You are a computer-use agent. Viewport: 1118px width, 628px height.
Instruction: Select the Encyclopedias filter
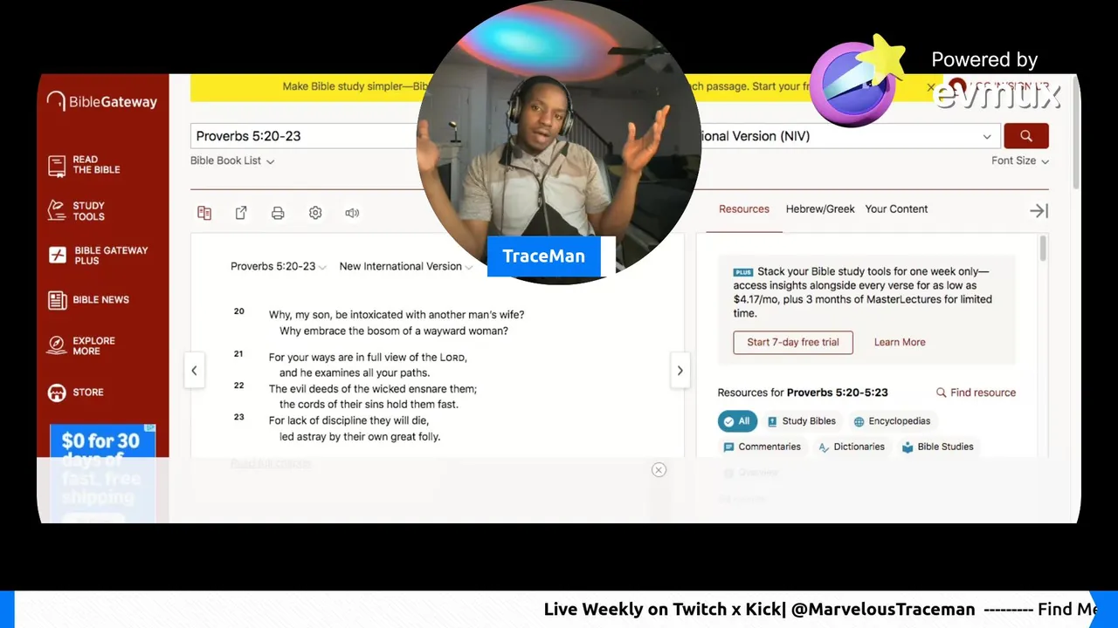click(892, 421)
